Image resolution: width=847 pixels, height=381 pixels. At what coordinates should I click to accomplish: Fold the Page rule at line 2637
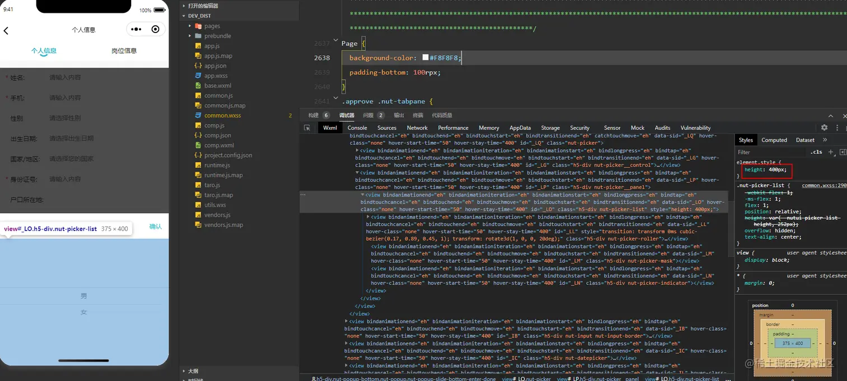pyautogui.click(x=336, y=40)
